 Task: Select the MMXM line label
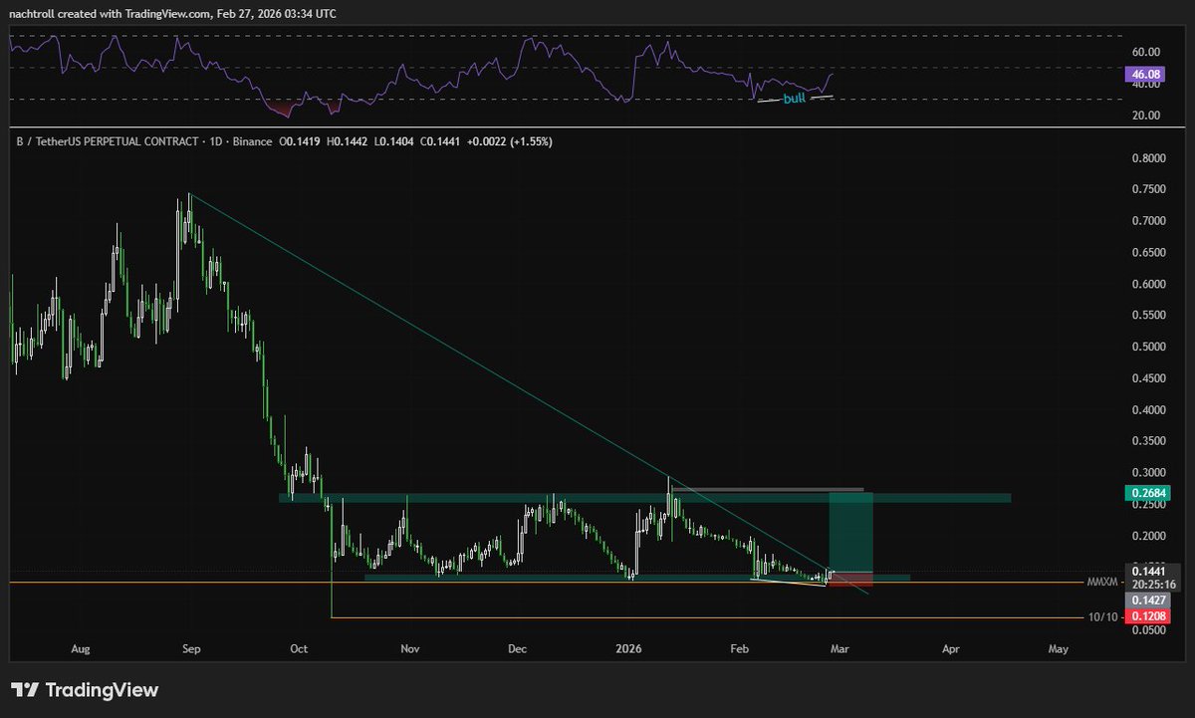(x=1104, y=583)
